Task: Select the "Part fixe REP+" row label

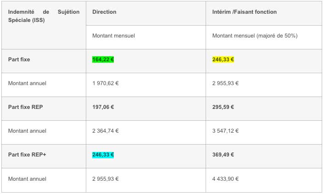Action: tap(28, 155)
